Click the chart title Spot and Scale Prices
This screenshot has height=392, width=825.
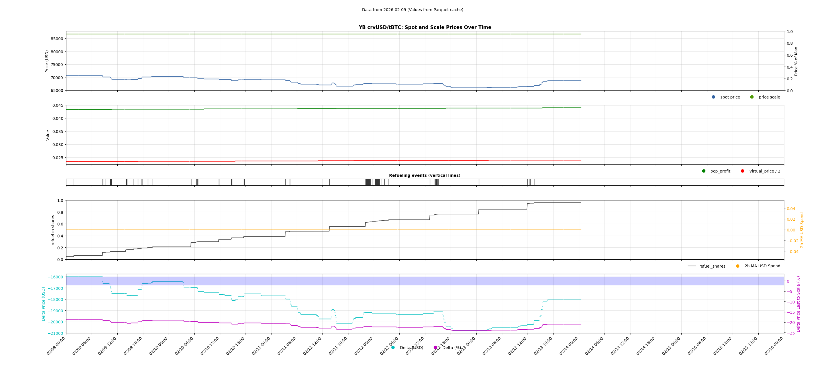click(425, 28)
